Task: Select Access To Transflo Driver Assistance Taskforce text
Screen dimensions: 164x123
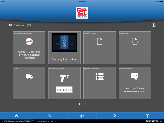Action: 29,55
